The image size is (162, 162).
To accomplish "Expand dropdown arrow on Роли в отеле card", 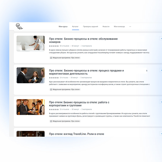I will [x=161, y=133].
